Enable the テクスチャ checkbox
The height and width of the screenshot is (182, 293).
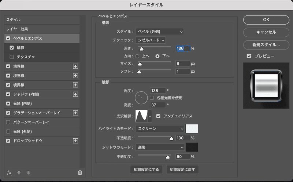12,57
